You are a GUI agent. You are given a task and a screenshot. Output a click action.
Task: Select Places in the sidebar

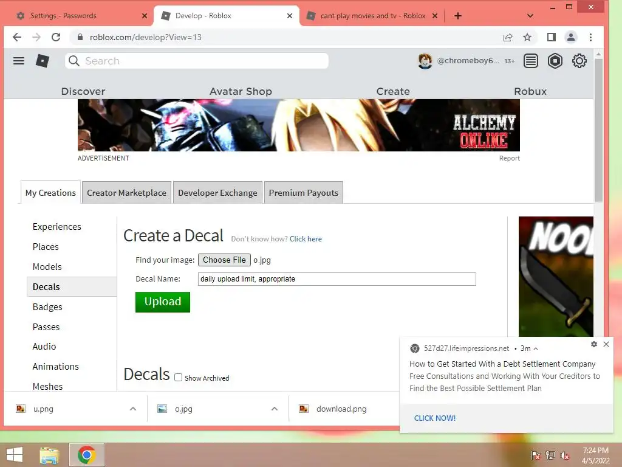46,247
